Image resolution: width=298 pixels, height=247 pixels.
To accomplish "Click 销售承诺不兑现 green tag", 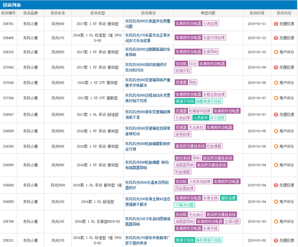I will click(x=209, y=101).
